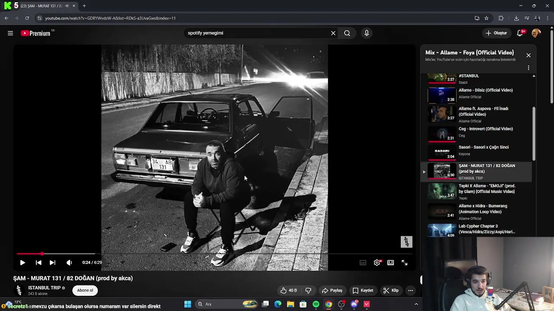Open Discord from the taskbar

(x=354, y=304)
